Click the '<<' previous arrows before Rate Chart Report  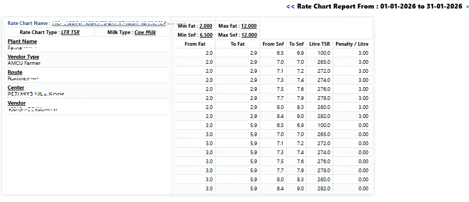(x=291, y=6)
